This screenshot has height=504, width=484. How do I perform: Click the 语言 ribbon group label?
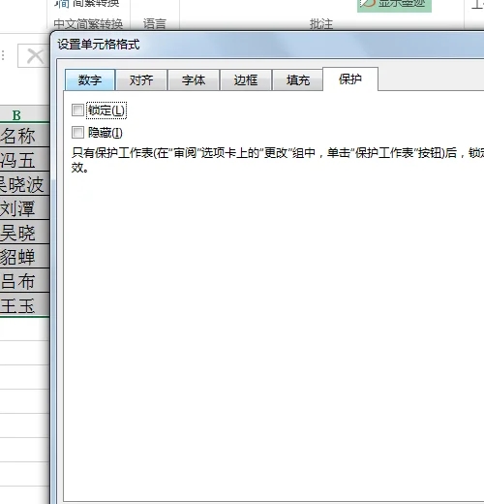tap(155, 24)
